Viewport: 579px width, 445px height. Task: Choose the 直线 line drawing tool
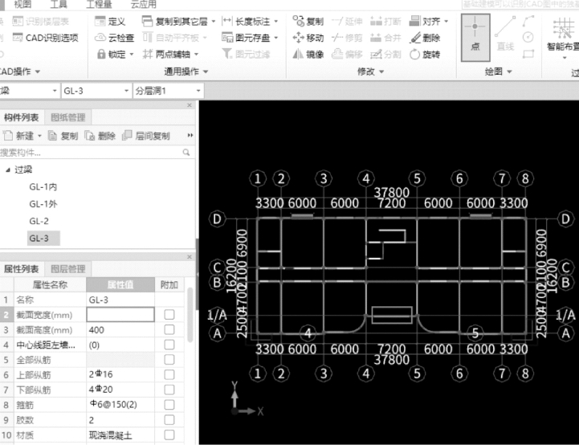pyautogui.click(x=505, y=34)
